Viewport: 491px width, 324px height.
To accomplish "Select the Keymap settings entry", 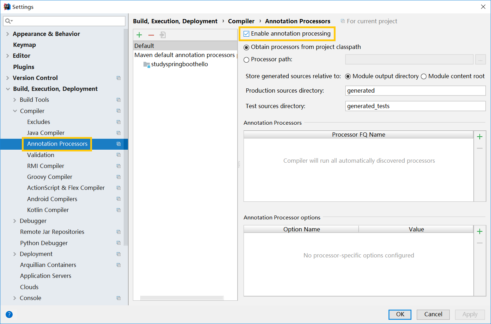I will point(24,45).
